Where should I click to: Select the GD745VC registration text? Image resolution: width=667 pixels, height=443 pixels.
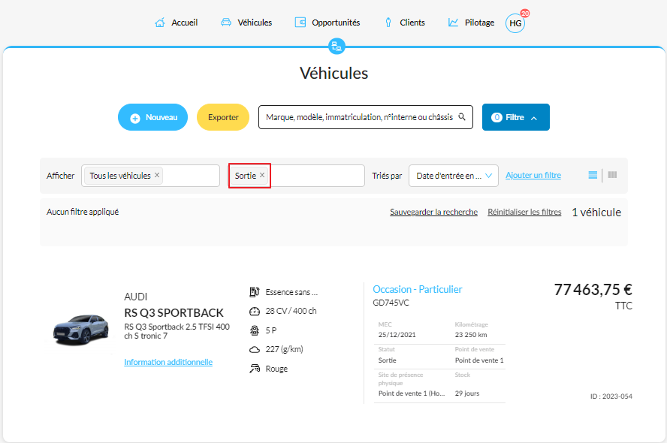[x=391, y=303]
